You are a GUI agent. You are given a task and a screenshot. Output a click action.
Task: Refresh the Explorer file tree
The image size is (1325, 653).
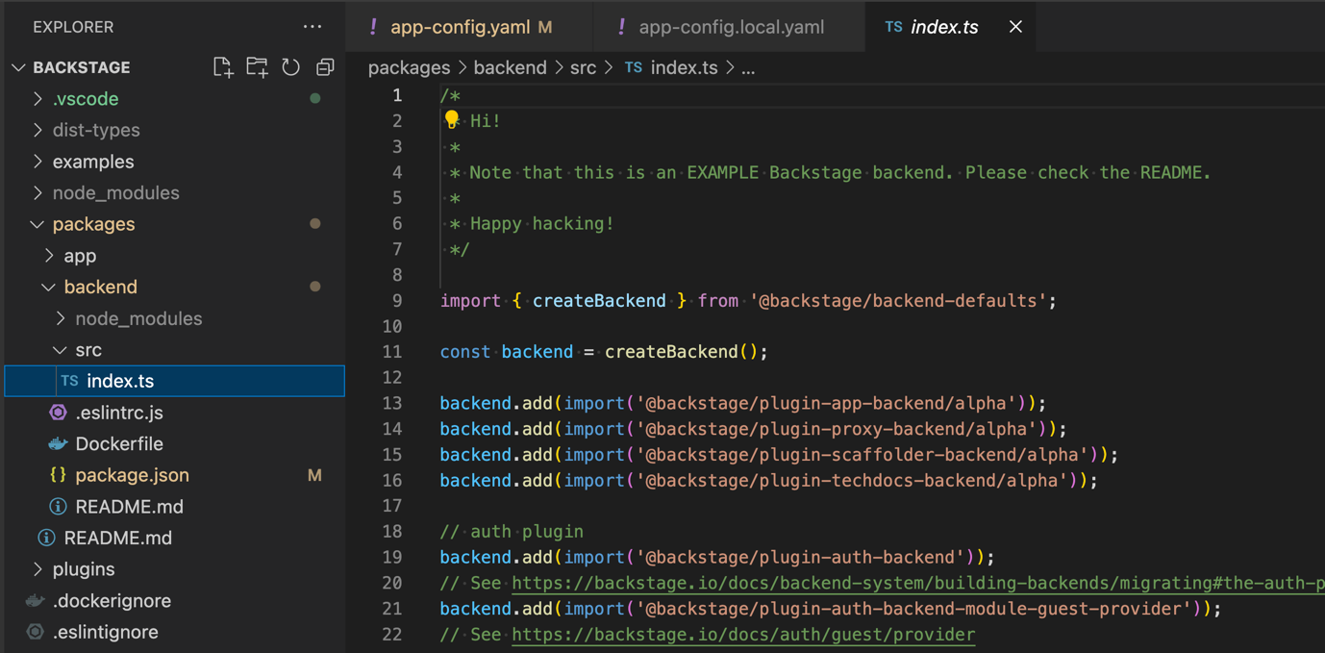pos(290,67)
